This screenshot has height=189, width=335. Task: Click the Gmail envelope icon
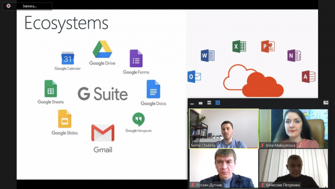pos(103,133)
